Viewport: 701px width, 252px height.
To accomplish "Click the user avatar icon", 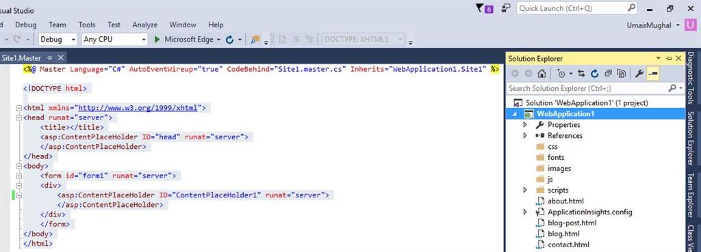I will [x=690, y=25].
